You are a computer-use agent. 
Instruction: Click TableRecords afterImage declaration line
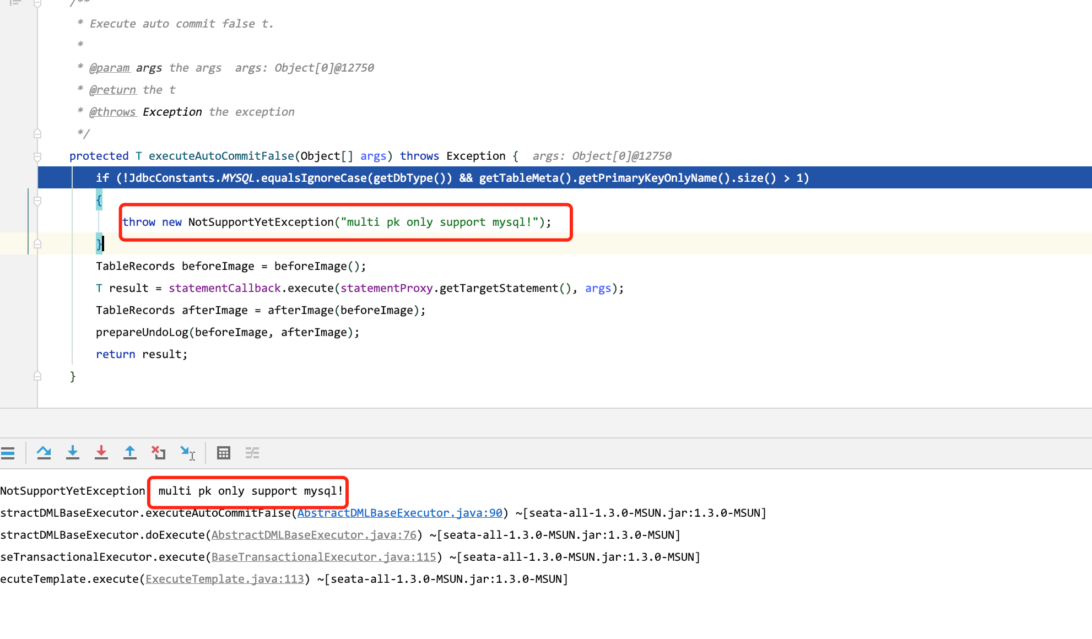point(261,310)
